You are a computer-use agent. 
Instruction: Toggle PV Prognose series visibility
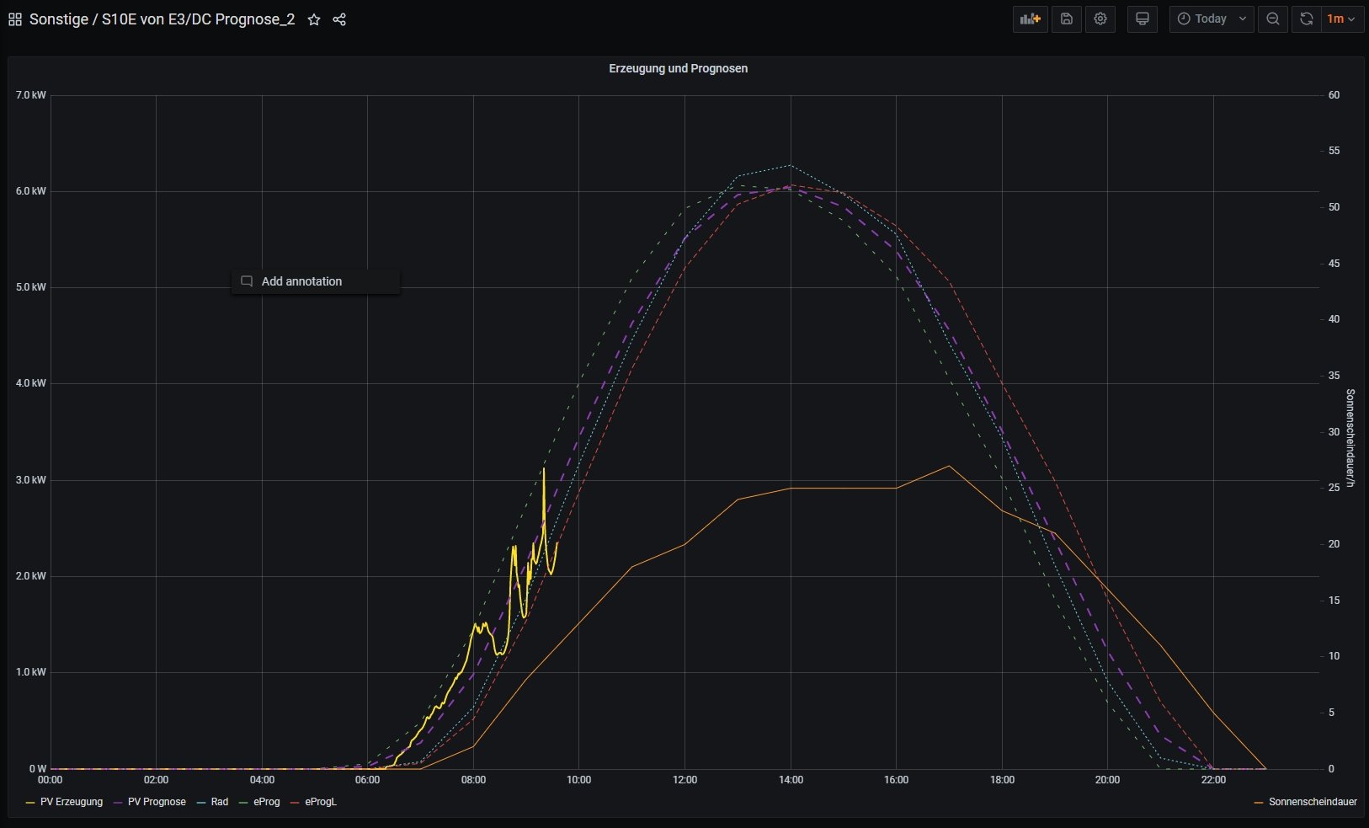(x=157, y=802)
